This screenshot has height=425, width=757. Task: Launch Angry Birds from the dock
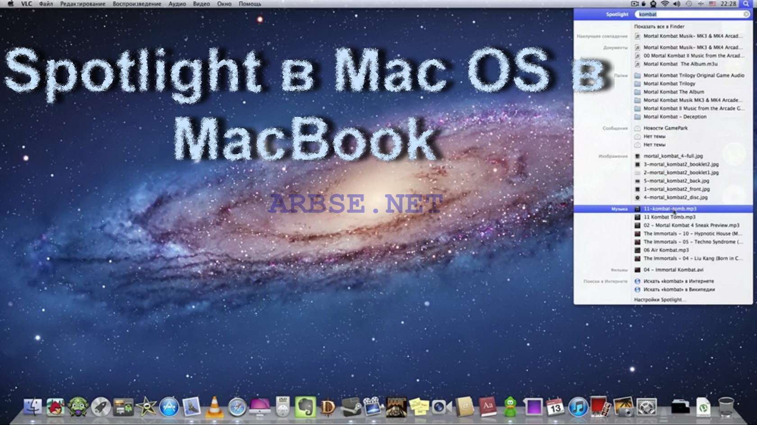[55, 407]
